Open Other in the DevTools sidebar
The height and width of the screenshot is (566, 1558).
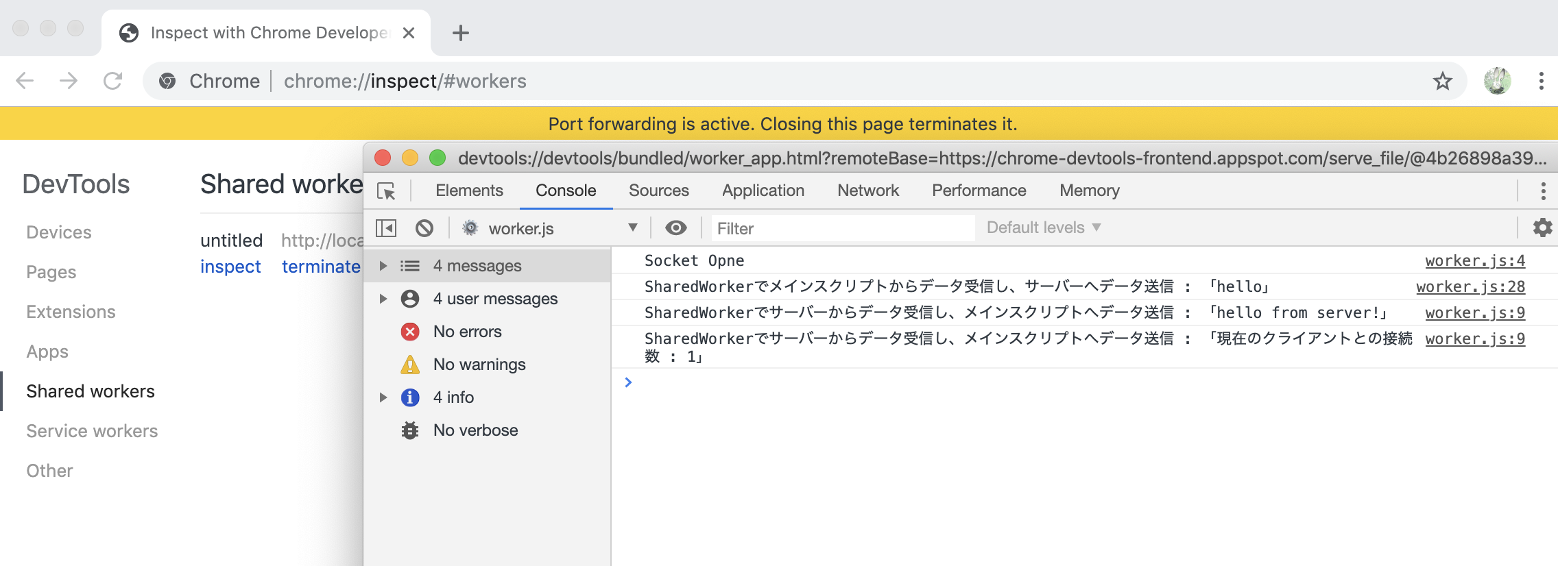click(x=49, y=471)
